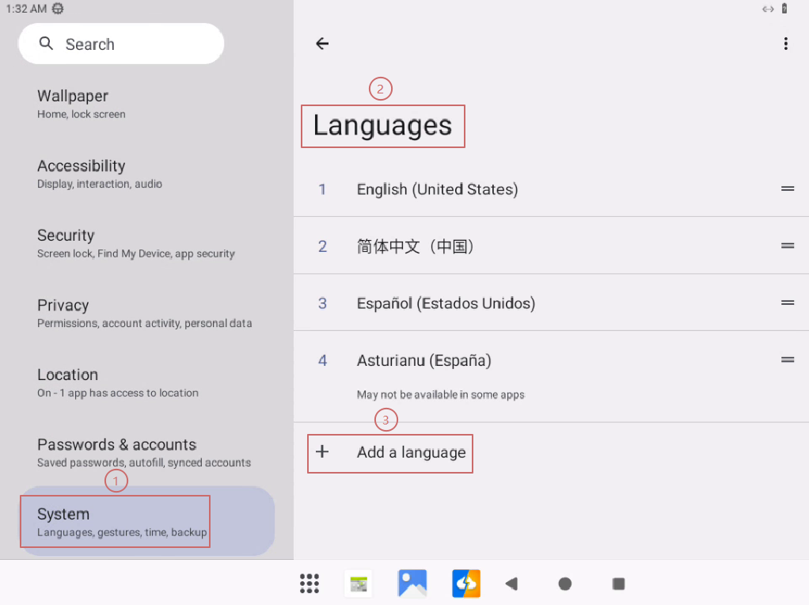Click drag handle for 简体中文（中国）
The height and width of the screenshot is (605, 809).
point(787,246)
